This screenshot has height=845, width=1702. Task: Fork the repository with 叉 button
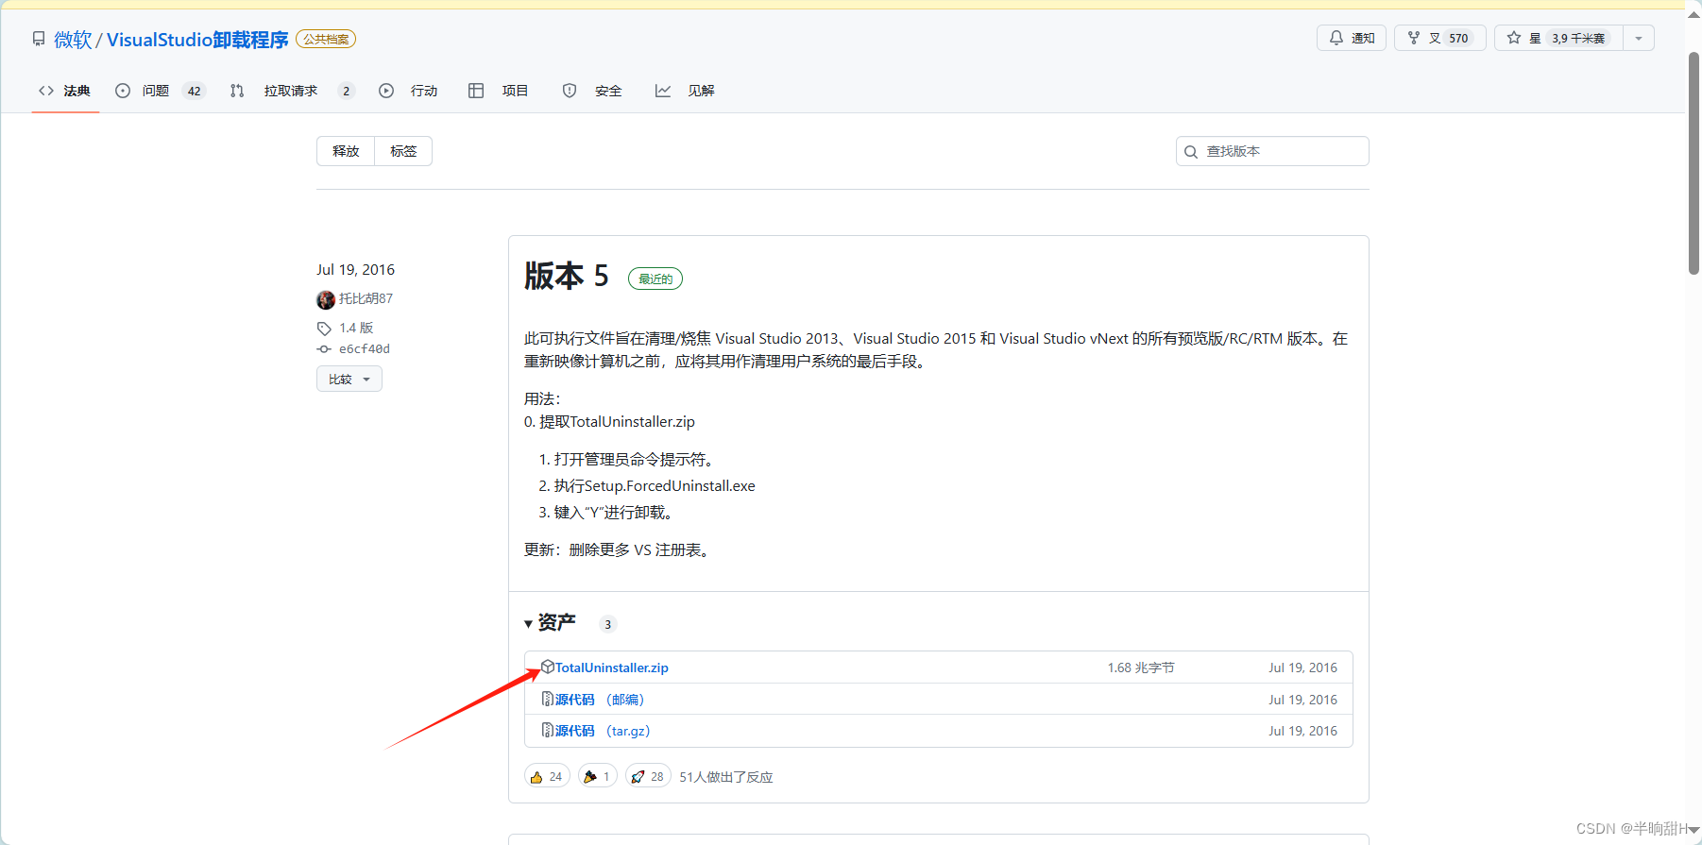(1440, 38)
